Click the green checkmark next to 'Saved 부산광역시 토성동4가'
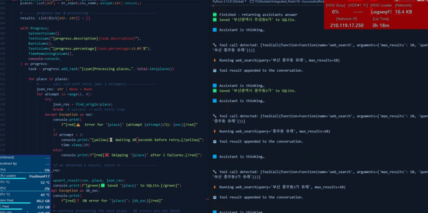The image size is (428, 213). coord(214,20)
